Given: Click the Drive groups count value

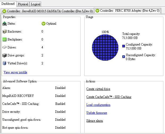Looking at the screenshot, I should 42,55.
